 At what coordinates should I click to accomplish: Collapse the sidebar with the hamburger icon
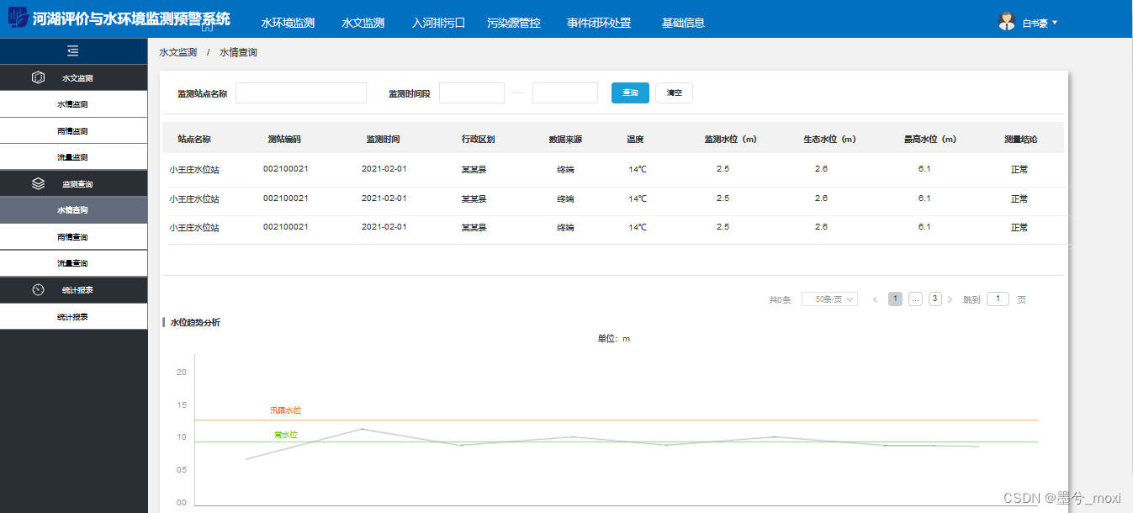click(73, 51)
